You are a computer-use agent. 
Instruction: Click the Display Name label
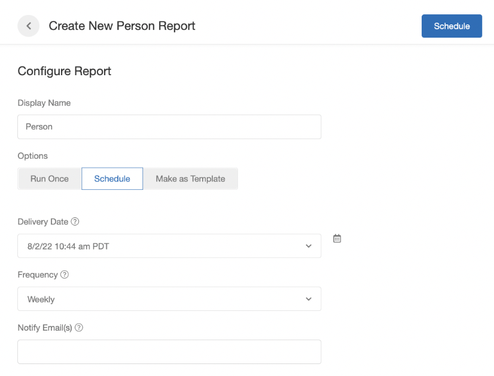[44, 103]
